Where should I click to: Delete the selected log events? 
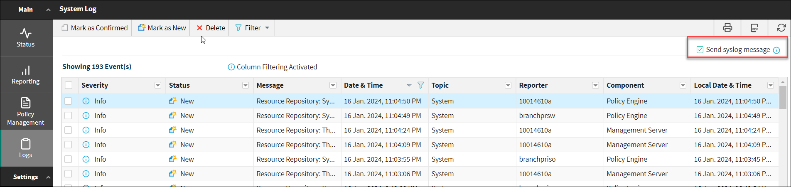pos(211,28)
